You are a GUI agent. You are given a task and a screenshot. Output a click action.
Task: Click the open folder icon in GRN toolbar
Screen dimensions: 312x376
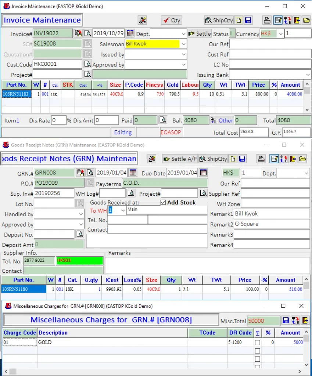[303, 159]
